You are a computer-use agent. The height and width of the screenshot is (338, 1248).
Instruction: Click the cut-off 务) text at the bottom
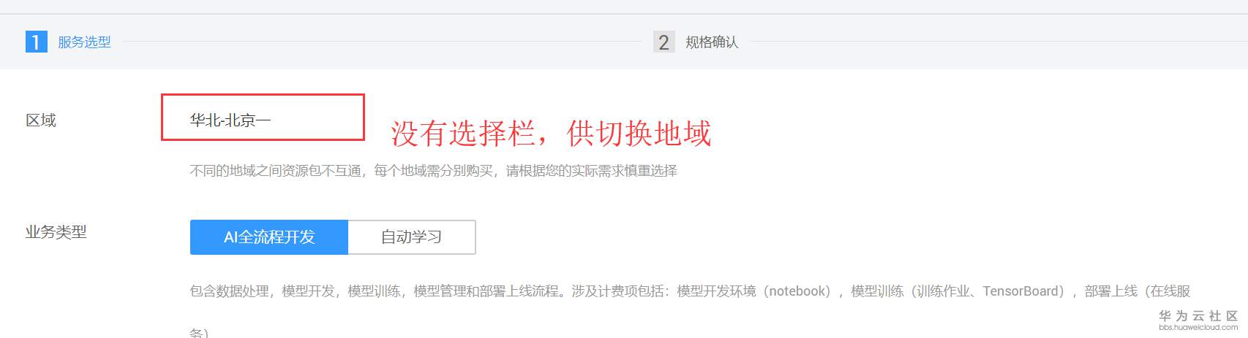[x=199, y=333]
